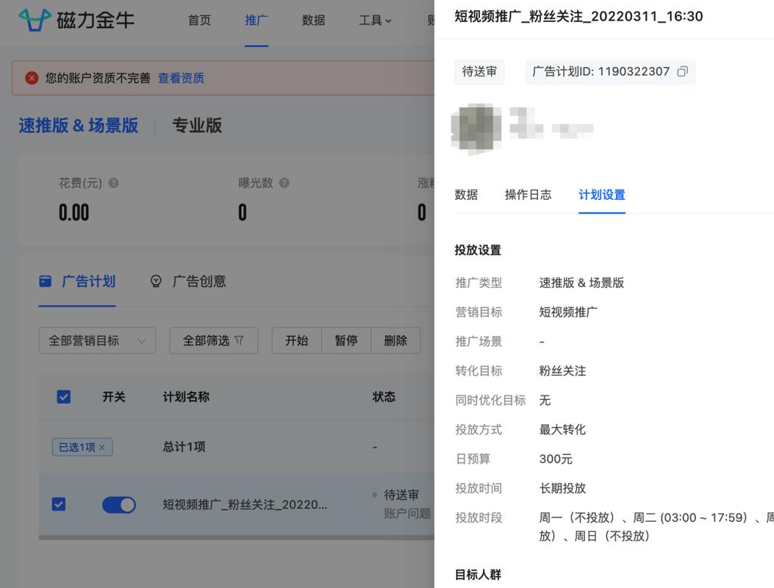Select the 广告计划 panel icon
This screenshot has height=588, width=774.
(46, 281)
